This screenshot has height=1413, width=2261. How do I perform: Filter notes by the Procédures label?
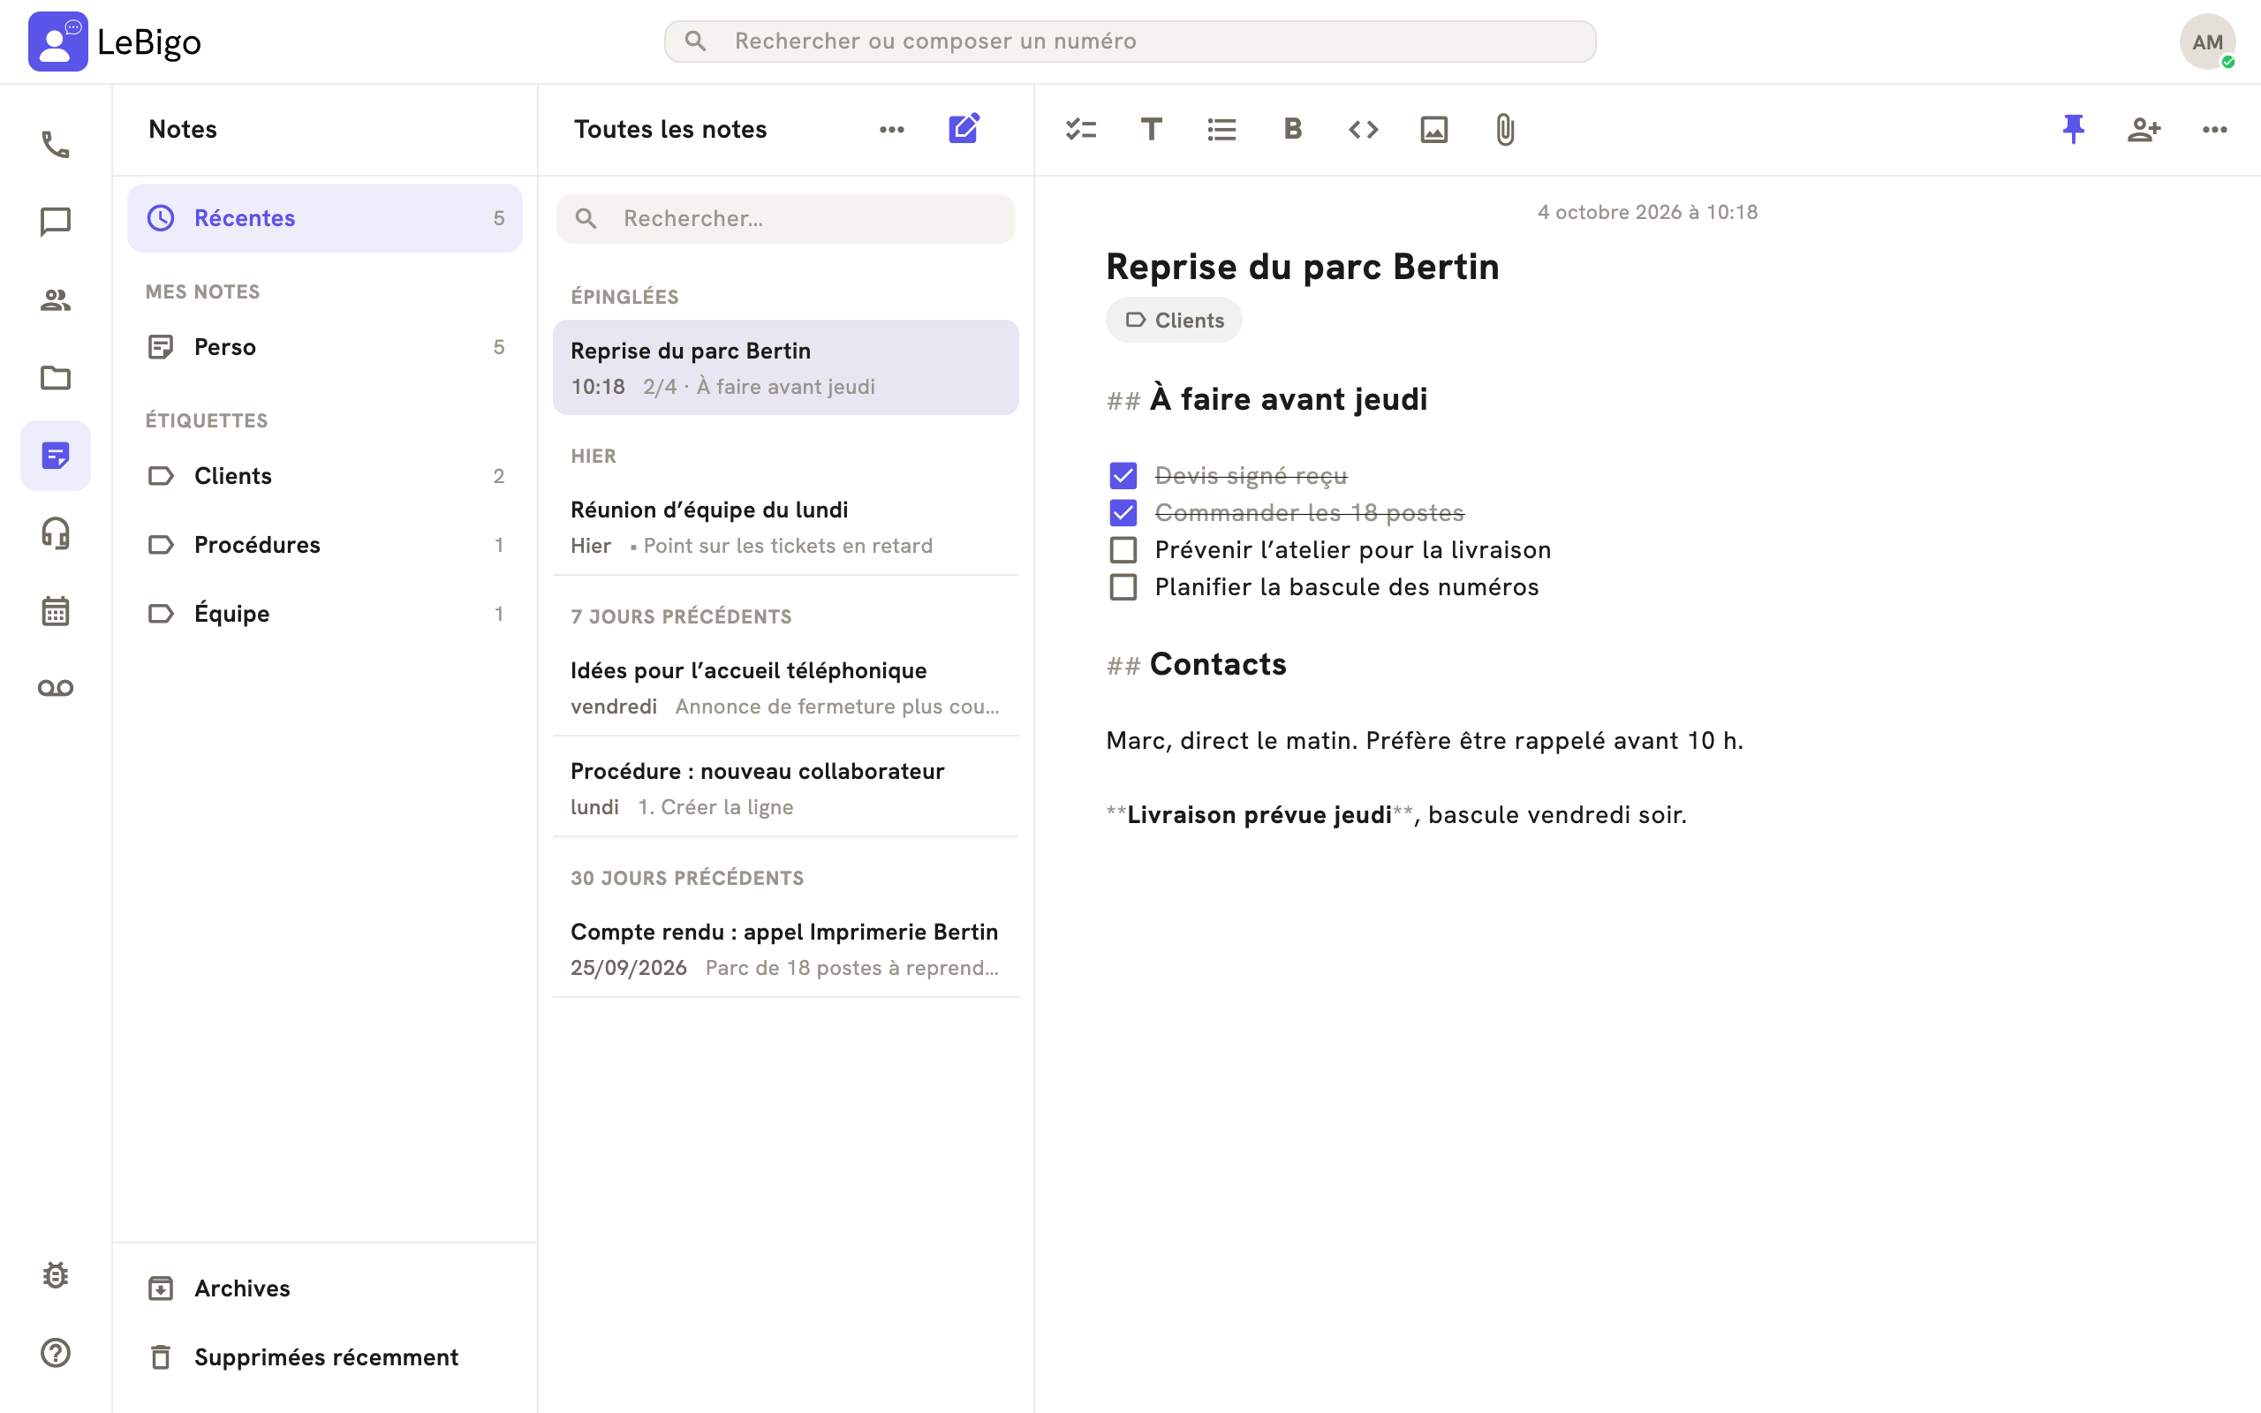click(324, 545)
